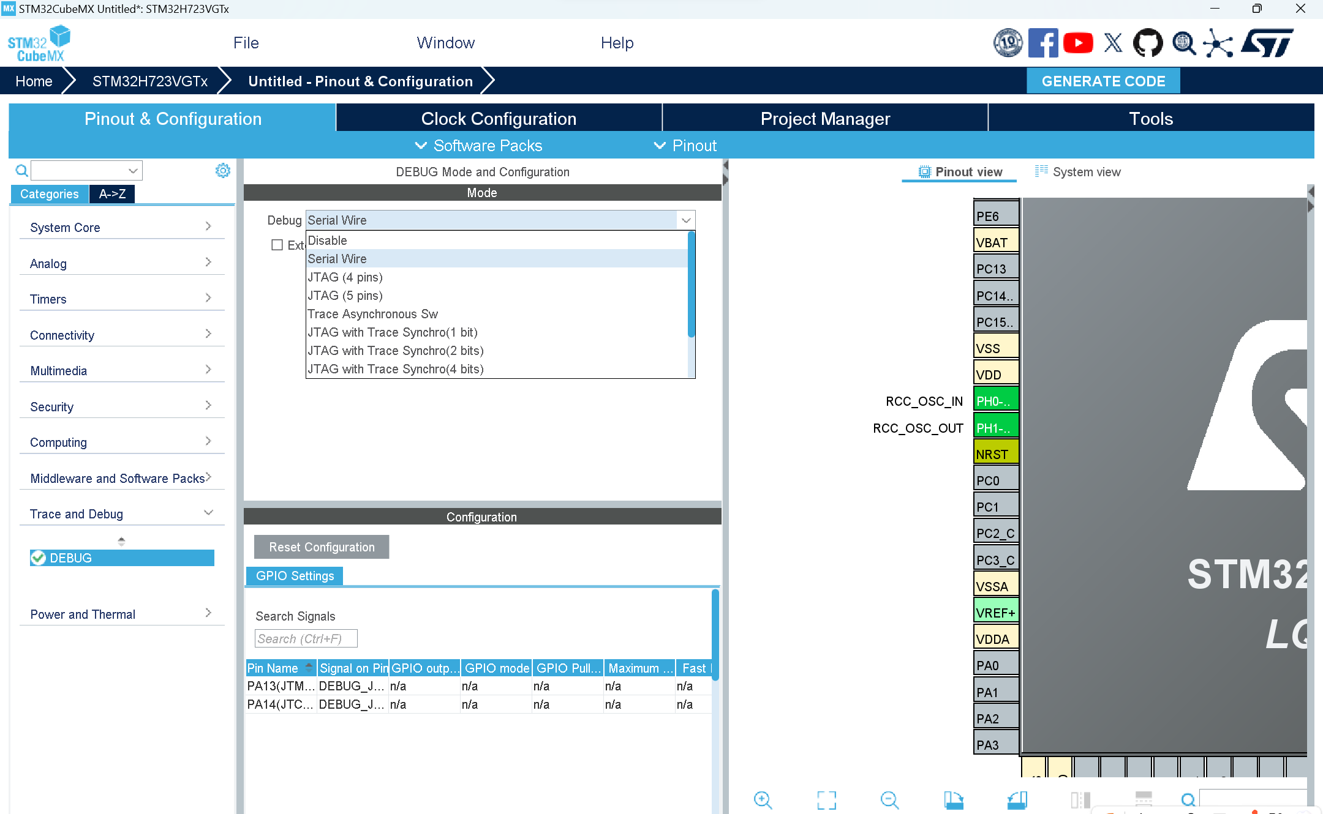1323x814 pixels.
Task: Rotate chip view counter-clockwise
Action: [1017, 800]
